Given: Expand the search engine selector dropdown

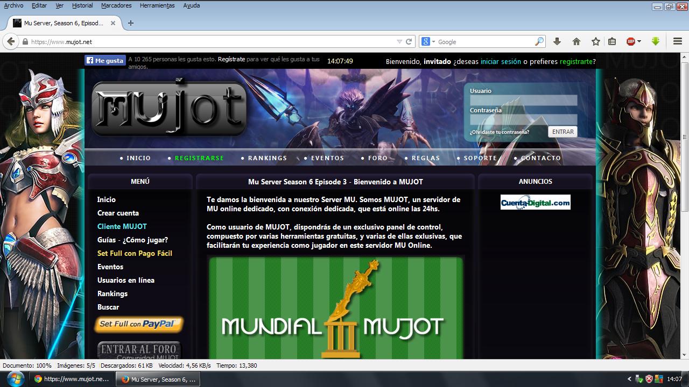Looking at the screenshot, I should coord(428,41).
